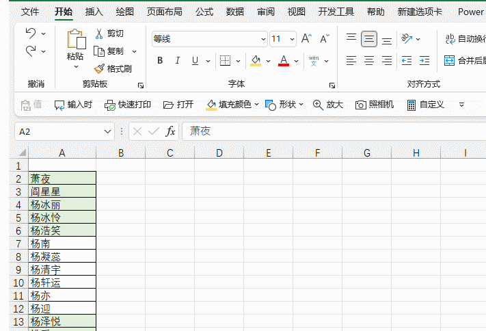Open clipboard pane dialog launcher
486x331 pixels.
point(141,85)
